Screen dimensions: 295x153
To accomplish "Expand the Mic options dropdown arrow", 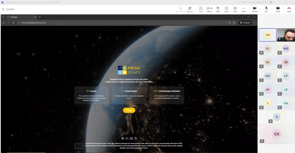I will (272, 9).
